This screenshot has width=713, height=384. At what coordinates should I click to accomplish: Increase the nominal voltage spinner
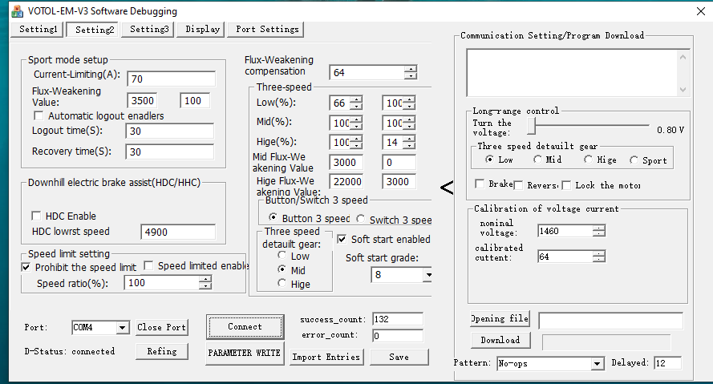[598, 228]
